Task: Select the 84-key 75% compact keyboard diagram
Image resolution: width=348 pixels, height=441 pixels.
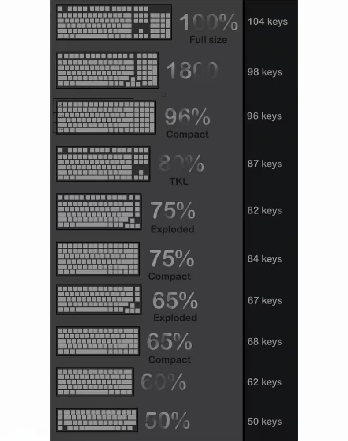Action: (x=98, y=259)
